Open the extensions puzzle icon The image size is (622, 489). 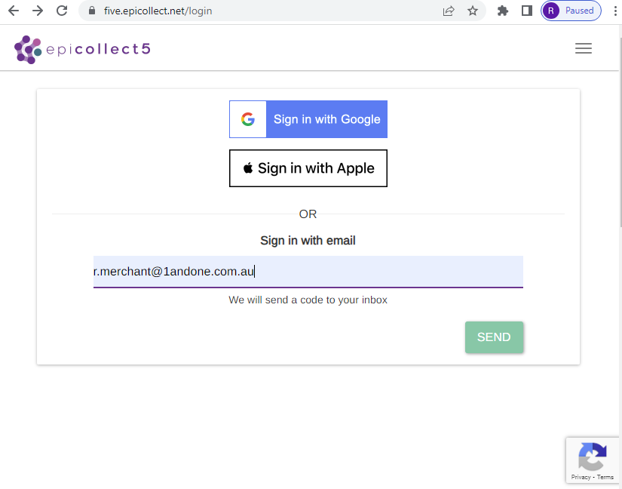tap(503, 11)
